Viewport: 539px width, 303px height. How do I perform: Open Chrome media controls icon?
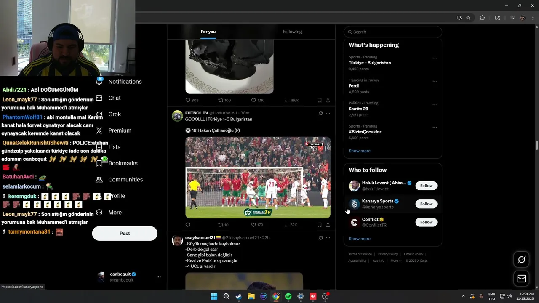512,18
